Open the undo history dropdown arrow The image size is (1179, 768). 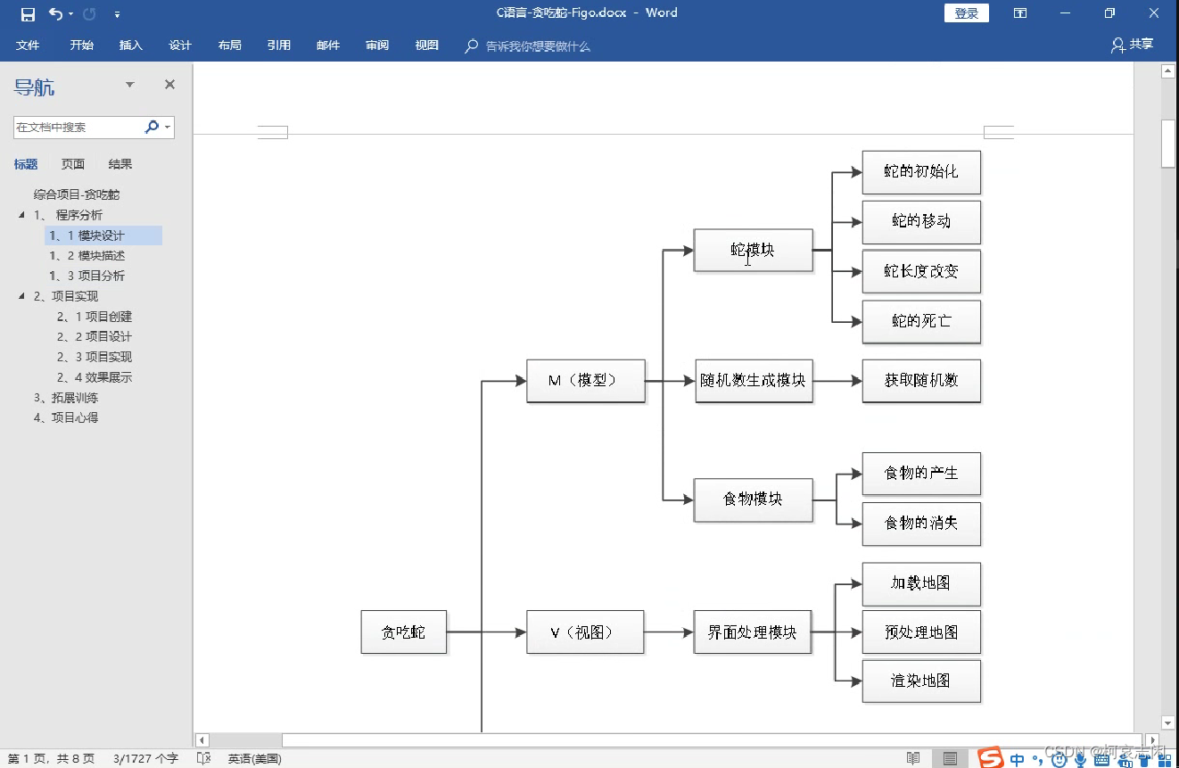[x=70, y=14]
